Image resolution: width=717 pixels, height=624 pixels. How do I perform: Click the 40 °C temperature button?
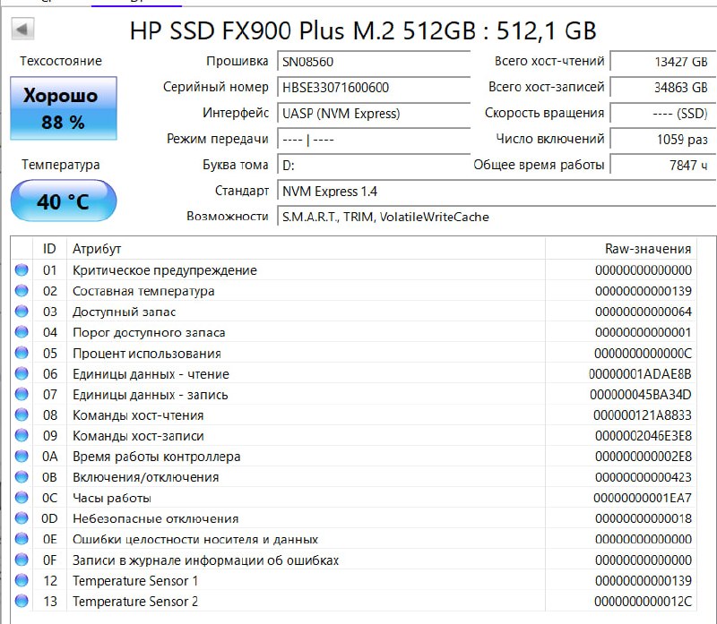point(63,201)
